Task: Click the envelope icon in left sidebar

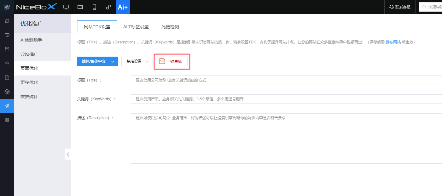Action: pyautogui.click(x=7, y=49)
